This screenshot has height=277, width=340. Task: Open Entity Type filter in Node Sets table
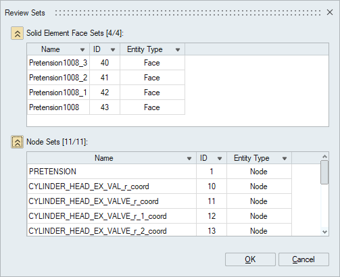[x=285, y=158]
